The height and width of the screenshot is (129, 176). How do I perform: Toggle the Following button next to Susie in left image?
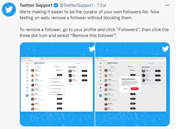click(59, 70)
